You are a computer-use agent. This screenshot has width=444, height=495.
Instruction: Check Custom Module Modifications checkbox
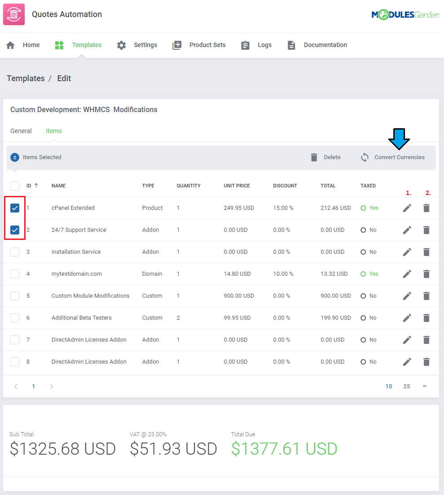[x=15, y=296]
